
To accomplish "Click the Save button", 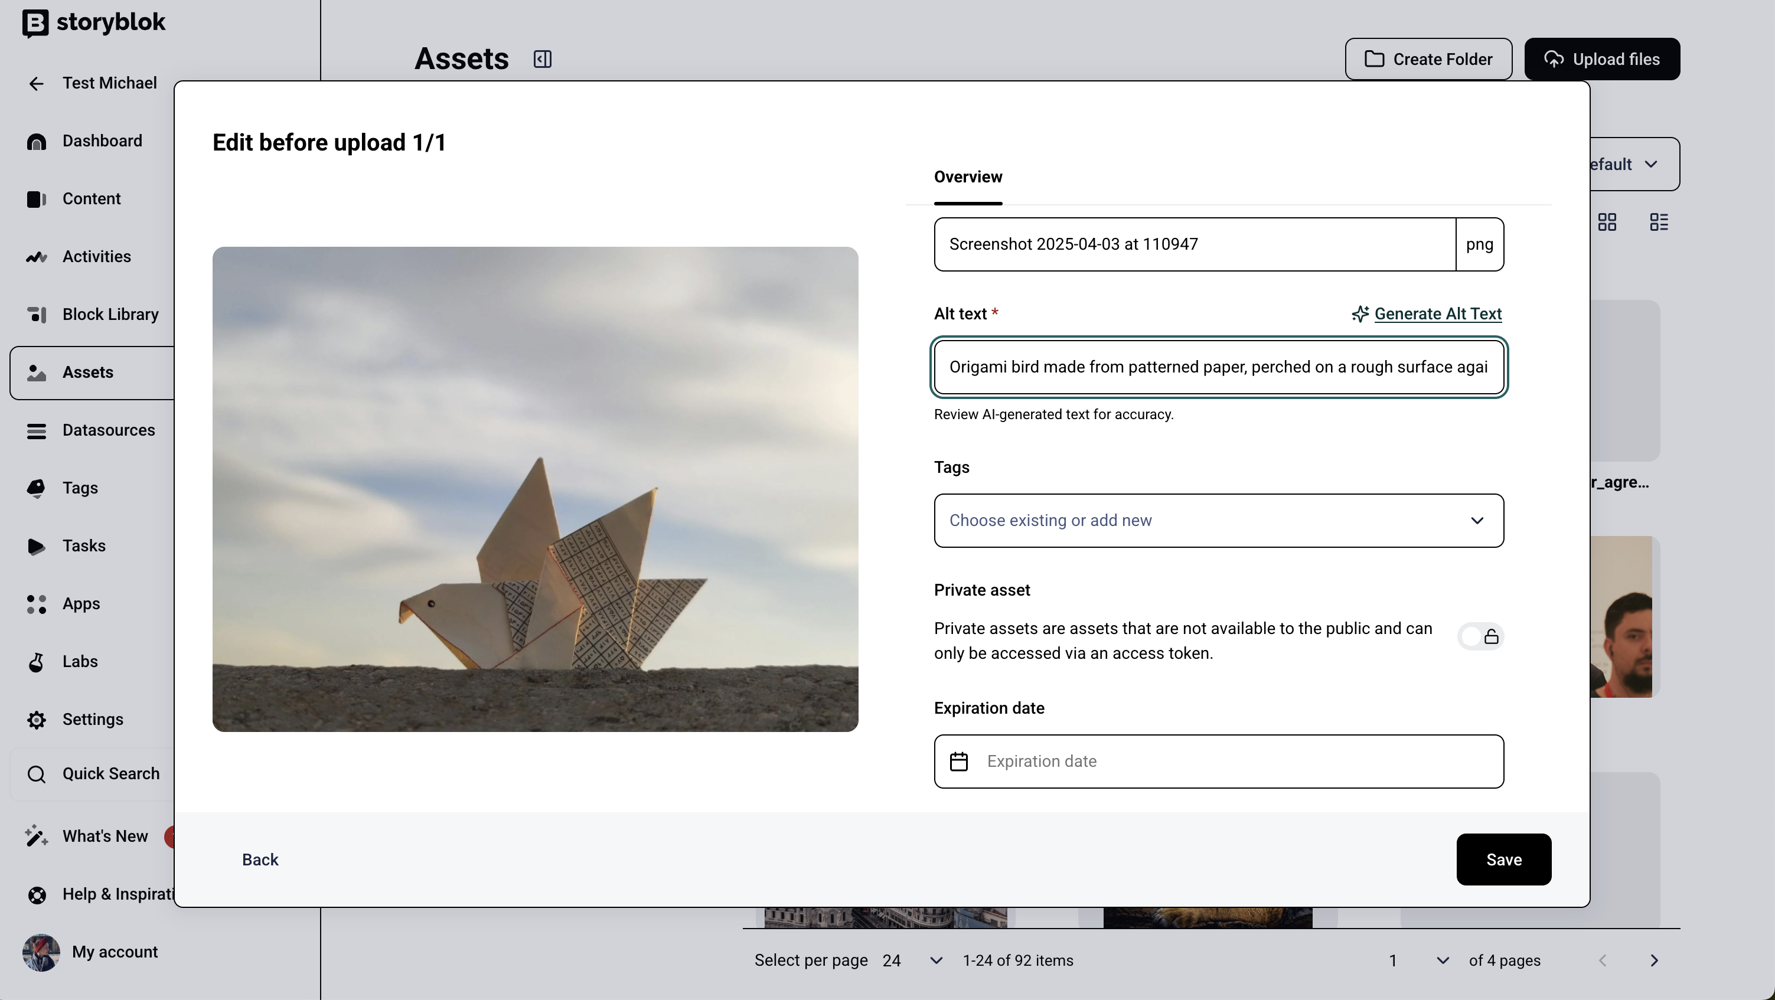I will [1503, 860].
